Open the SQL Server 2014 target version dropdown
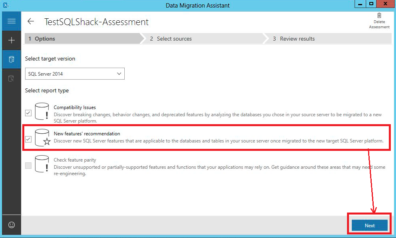The height and width of the screenshot is (238, 396). pyautogui.click(x=75, y=74)
